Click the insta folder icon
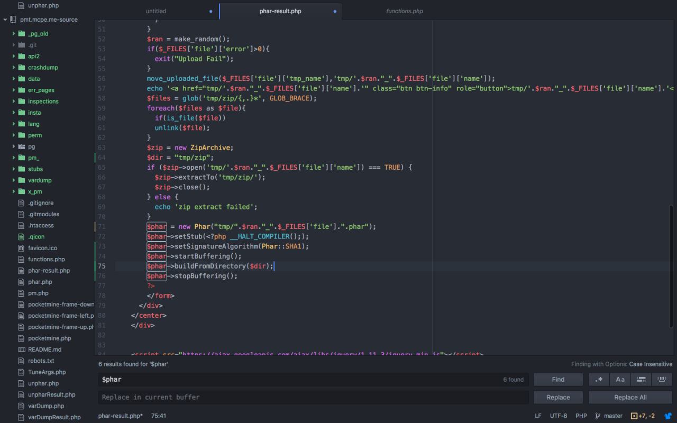The width and height of the screenshot is (677, 423). (22, 113)
